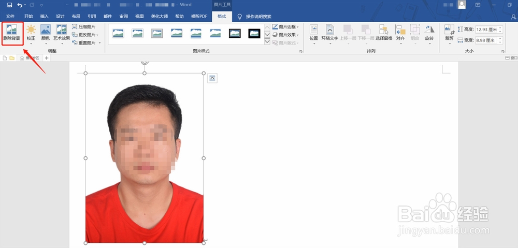This screenshot has width=518, height=248.
Task: Click the Remove Background (删除背景) button
Action: tap(12, 33)
